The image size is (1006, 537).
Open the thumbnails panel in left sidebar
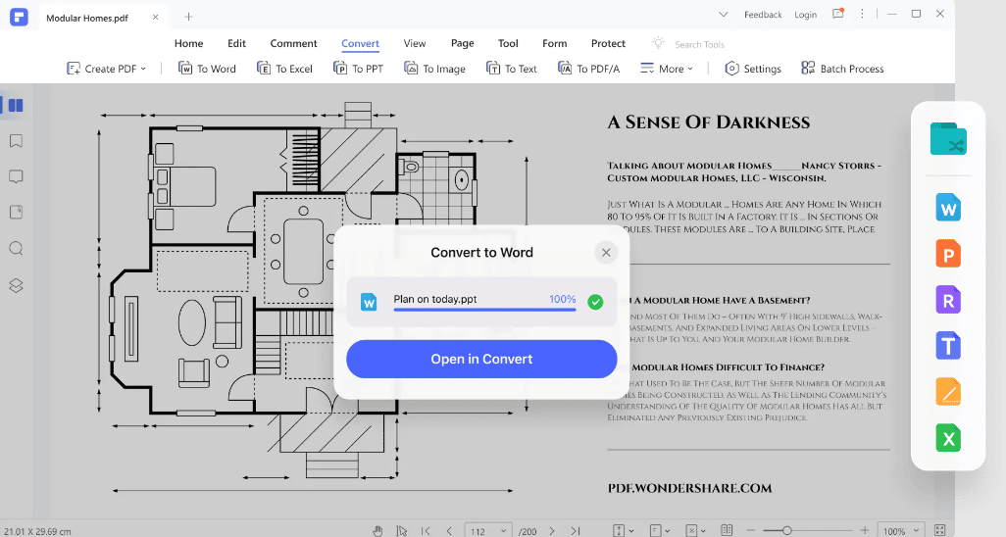tap(16, 105)
